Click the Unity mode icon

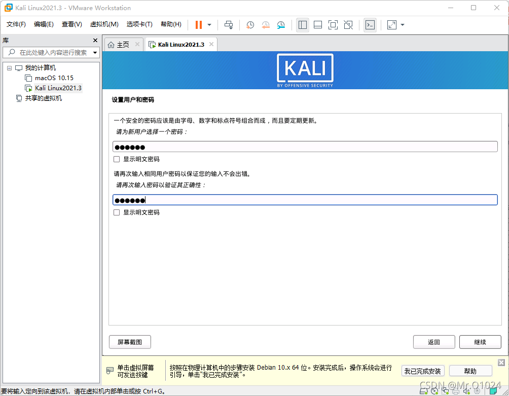coord(348,25)
